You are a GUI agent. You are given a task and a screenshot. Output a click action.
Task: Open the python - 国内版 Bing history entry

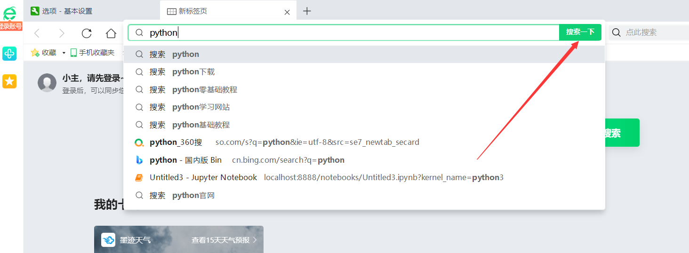tap(364, 160)
